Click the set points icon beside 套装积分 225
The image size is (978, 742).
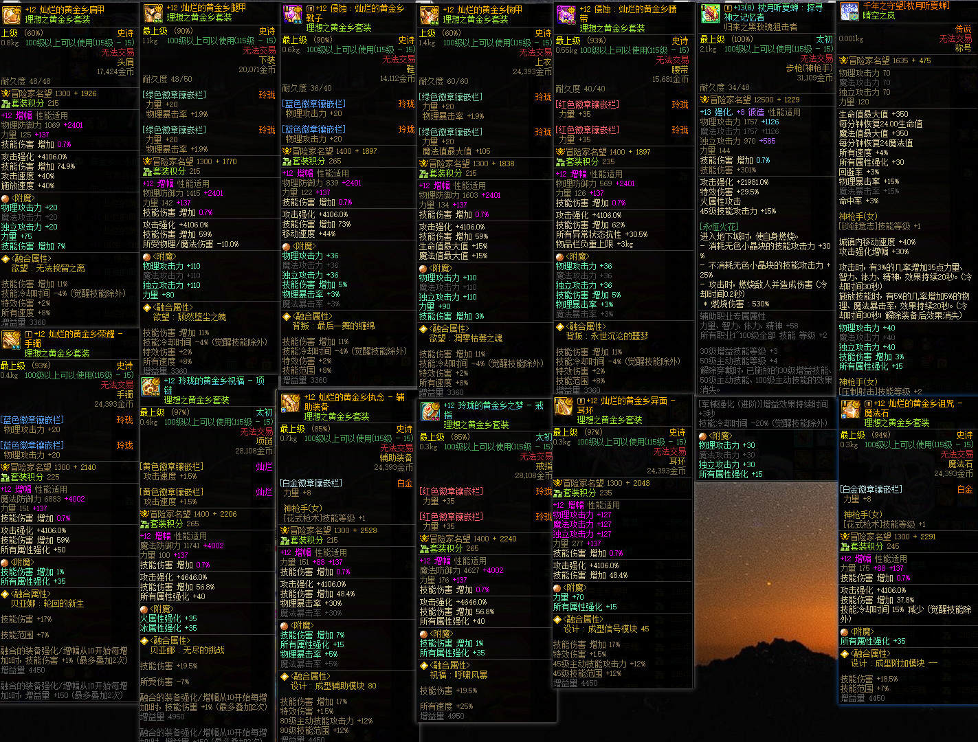tap(5, 477)
